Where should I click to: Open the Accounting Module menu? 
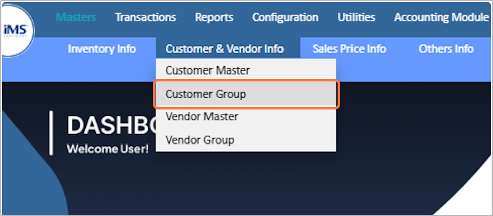(441, 17)
